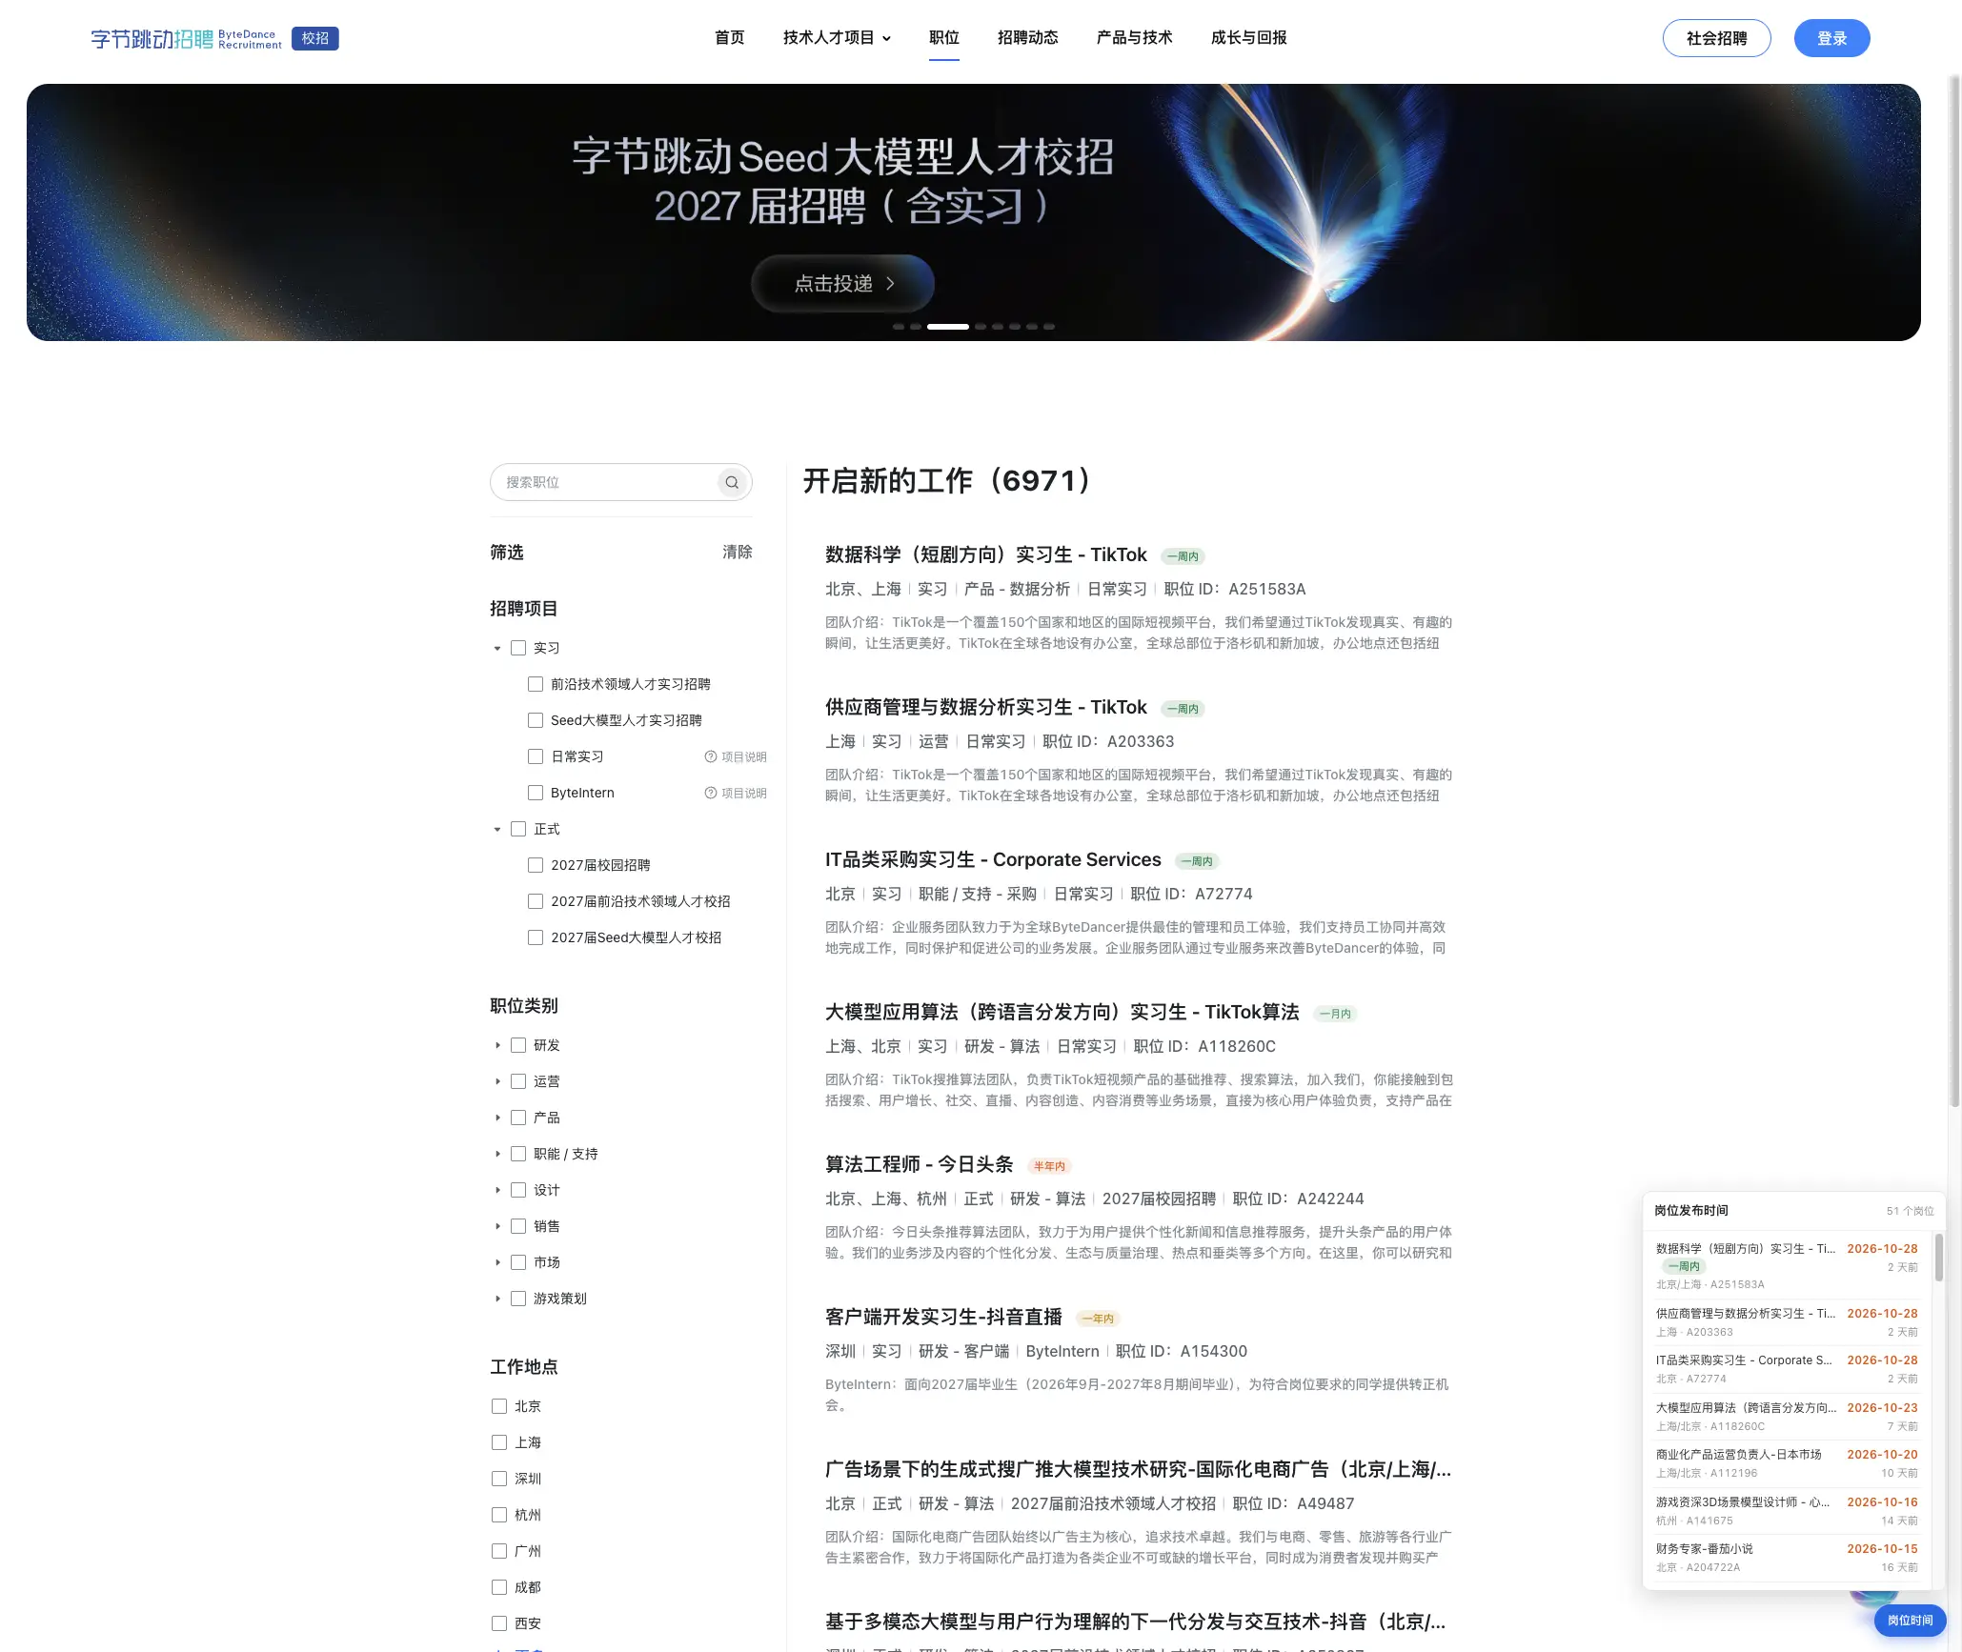The width and height of the screenshot is (1962, 1652).
Task: Open the ByteDance Recruitment logo
Action: (187, 38)
